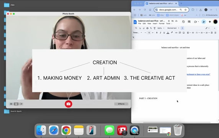The width and height of the screenshot is (219, 138).
Task: Open the View menu in Docs
Action: coord(149,24)
